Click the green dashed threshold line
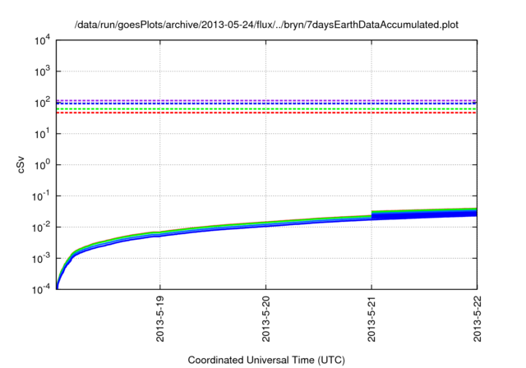526x368 pixels. pos(266,109)
